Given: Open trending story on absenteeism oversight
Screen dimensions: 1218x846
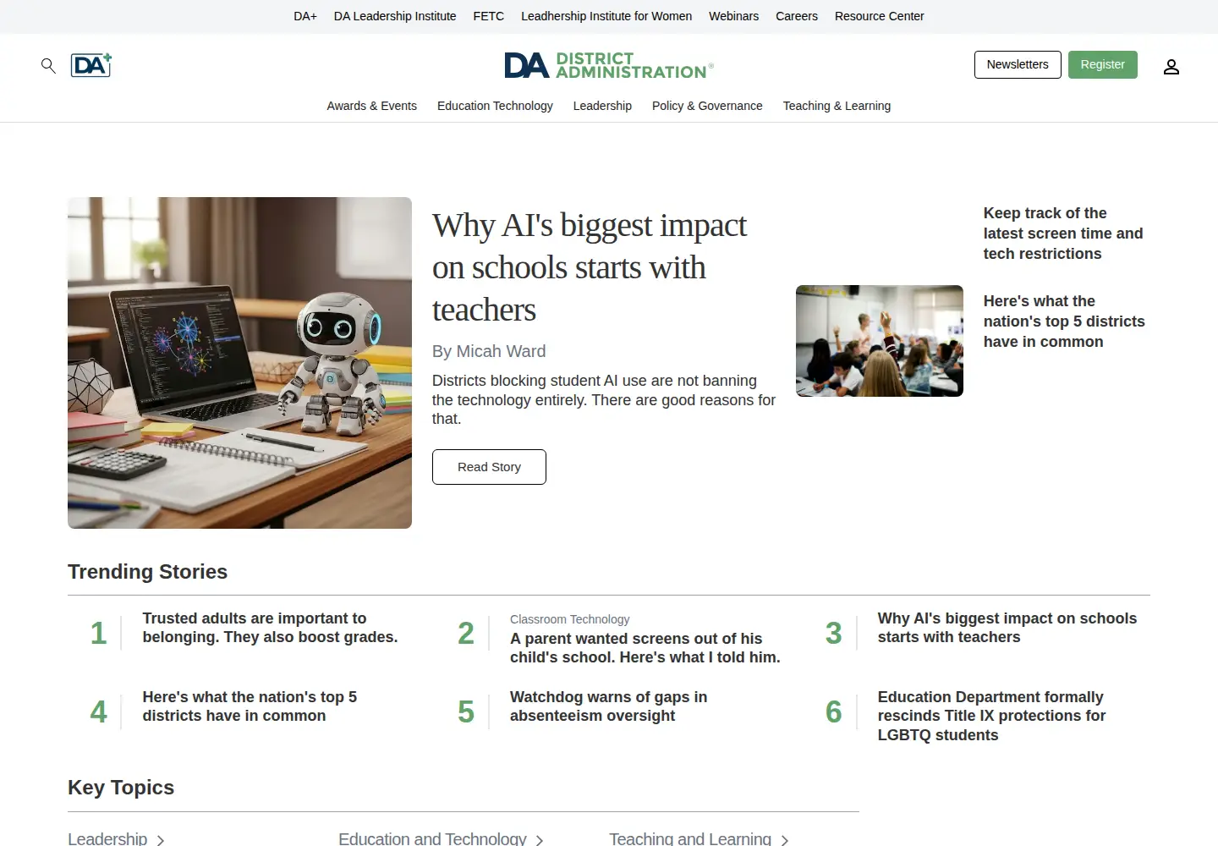Looking at the screenshot, I should [x=608, y=706].
